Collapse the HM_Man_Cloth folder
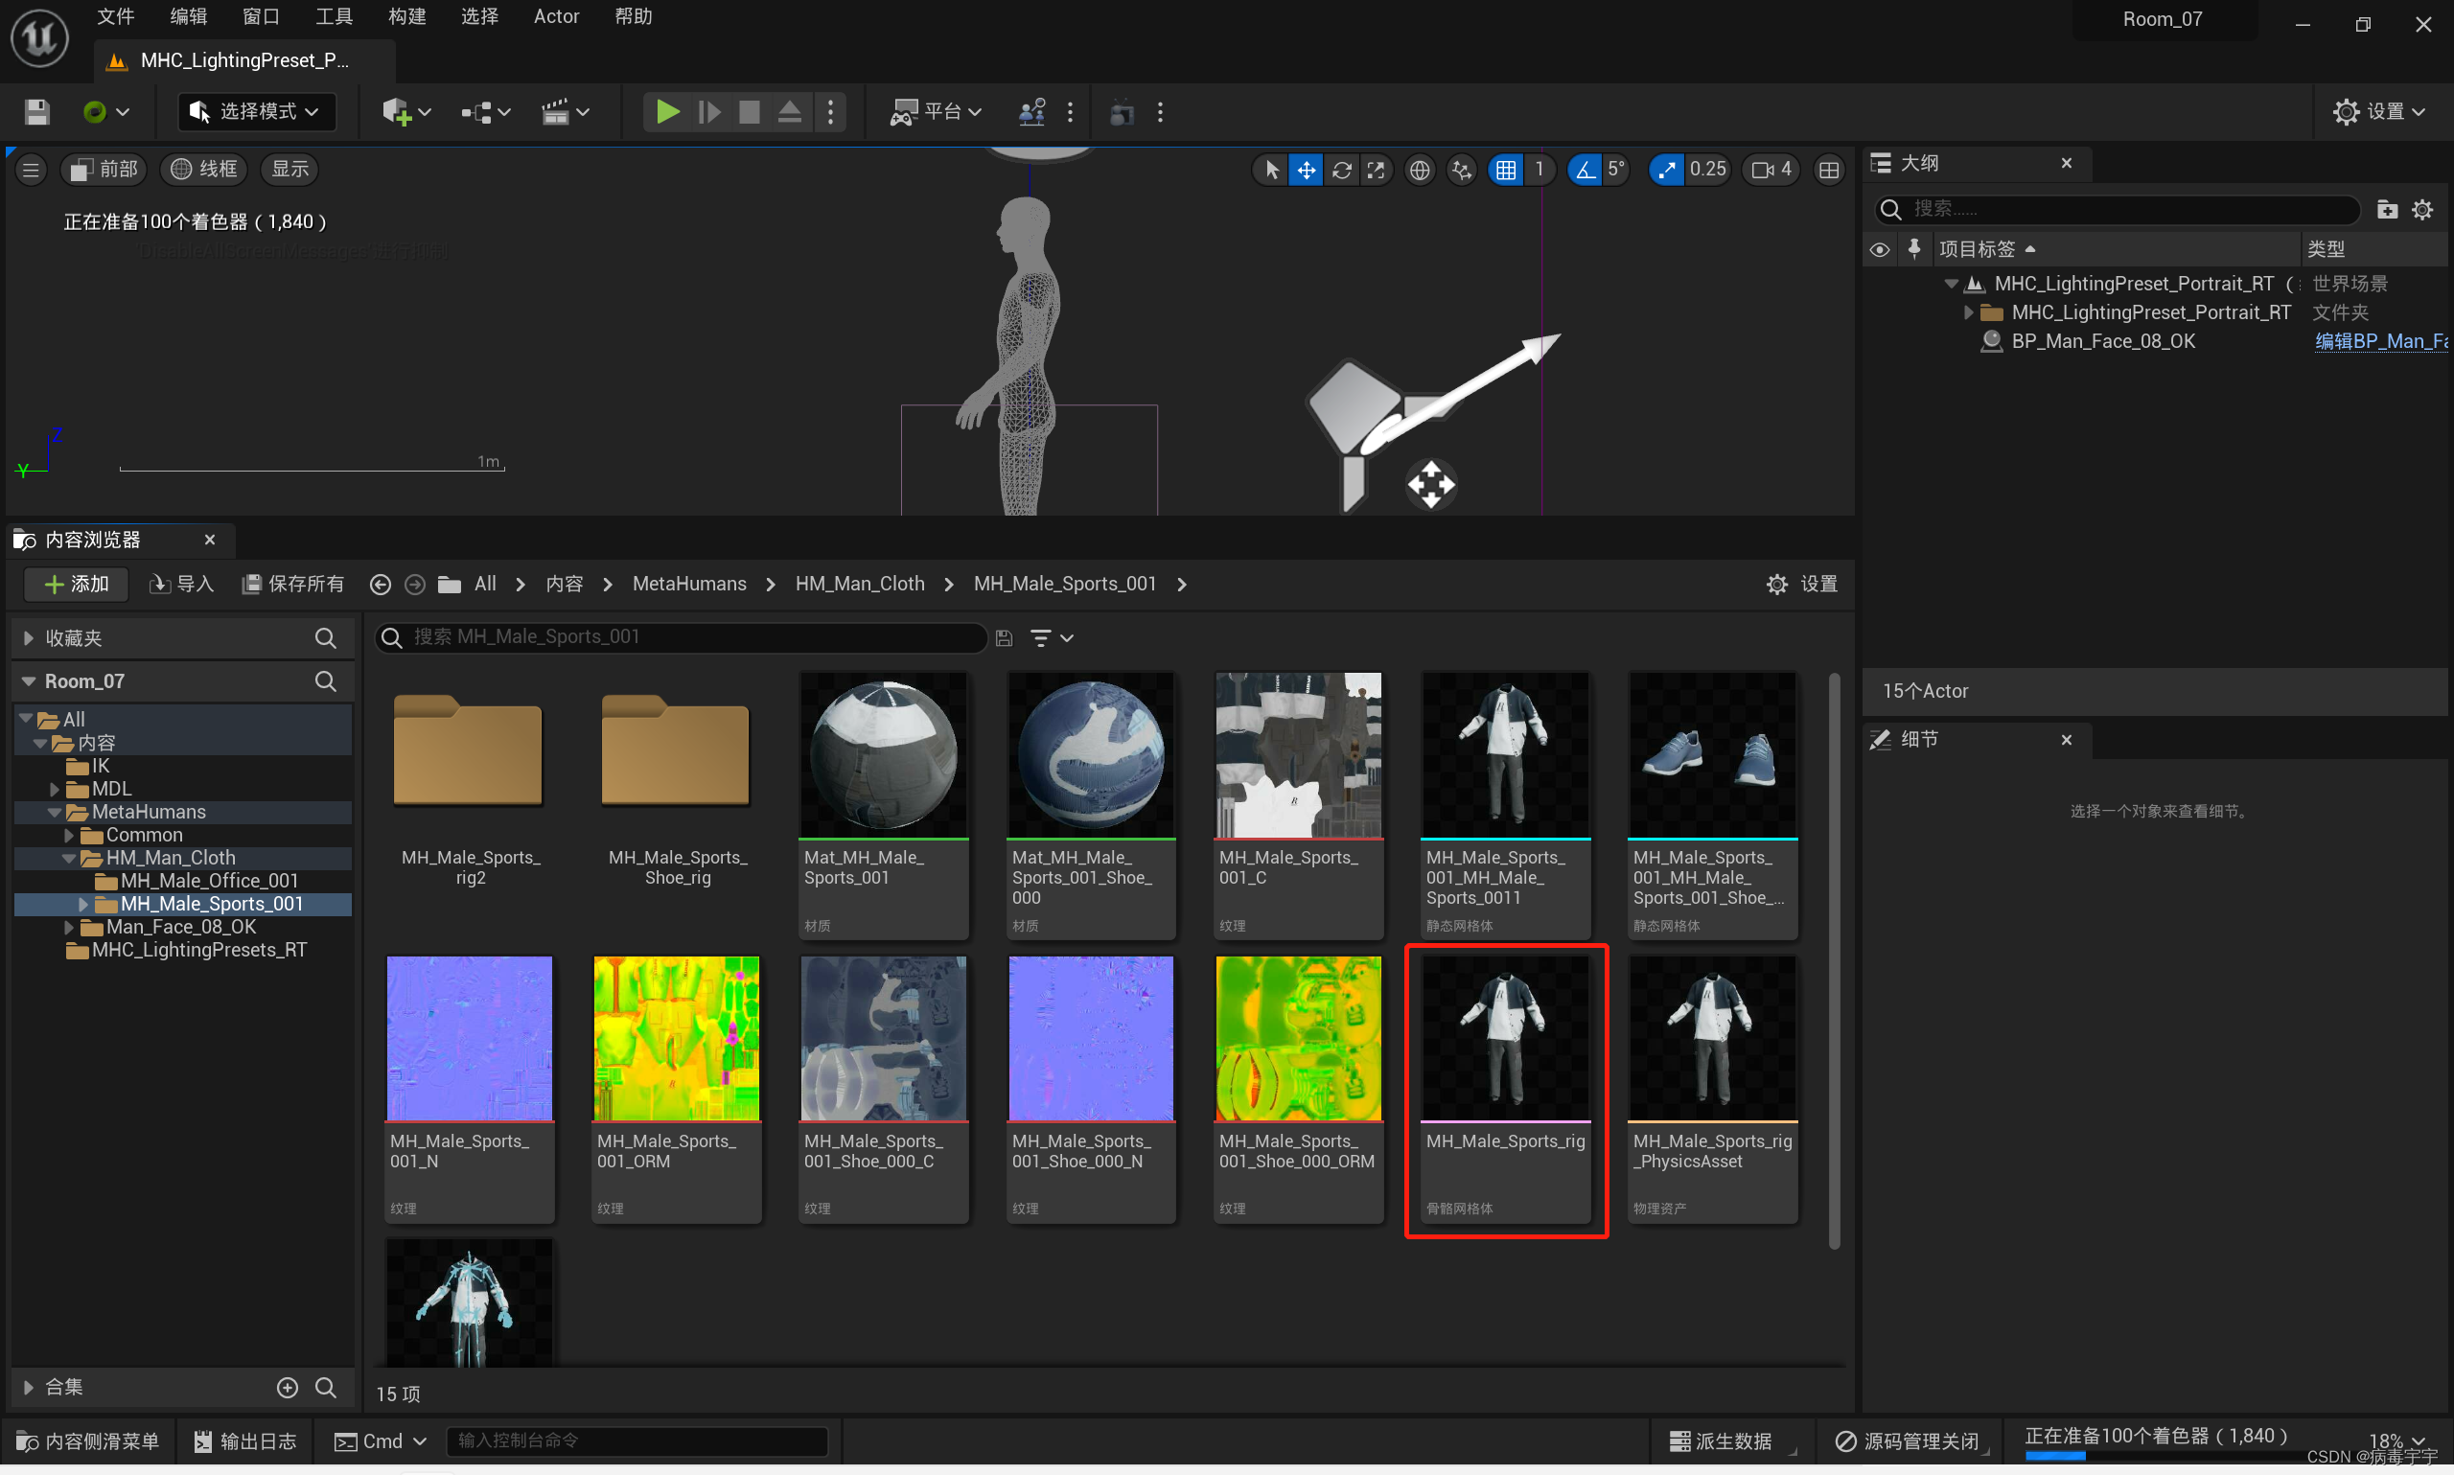The width and height of the screenshot is (2454, 1475). [x=69, y=858]
